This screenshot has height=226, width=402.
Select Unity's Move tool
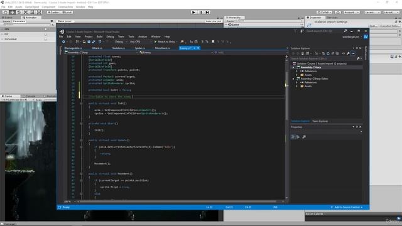(12, 13)
